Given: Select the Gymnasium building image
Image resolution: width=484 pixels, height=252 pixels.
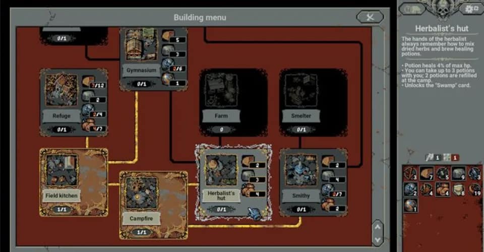Looking at the screenshot, I should tap(141, 45).
